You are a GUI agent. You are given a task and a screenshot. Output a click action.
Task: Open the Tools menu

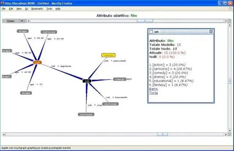(49, 9)
